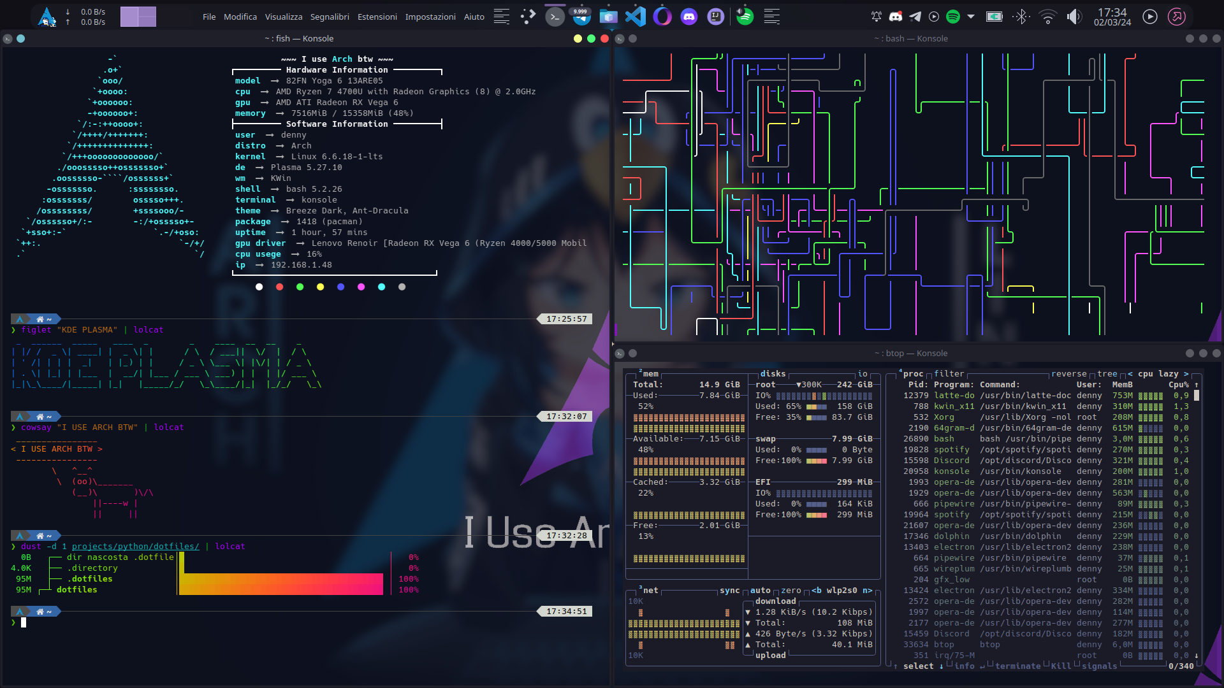Viewport: 1224px width, 688px height.
Task: Open the Bluetooth tray icon
Action: tap(1021, 17)
